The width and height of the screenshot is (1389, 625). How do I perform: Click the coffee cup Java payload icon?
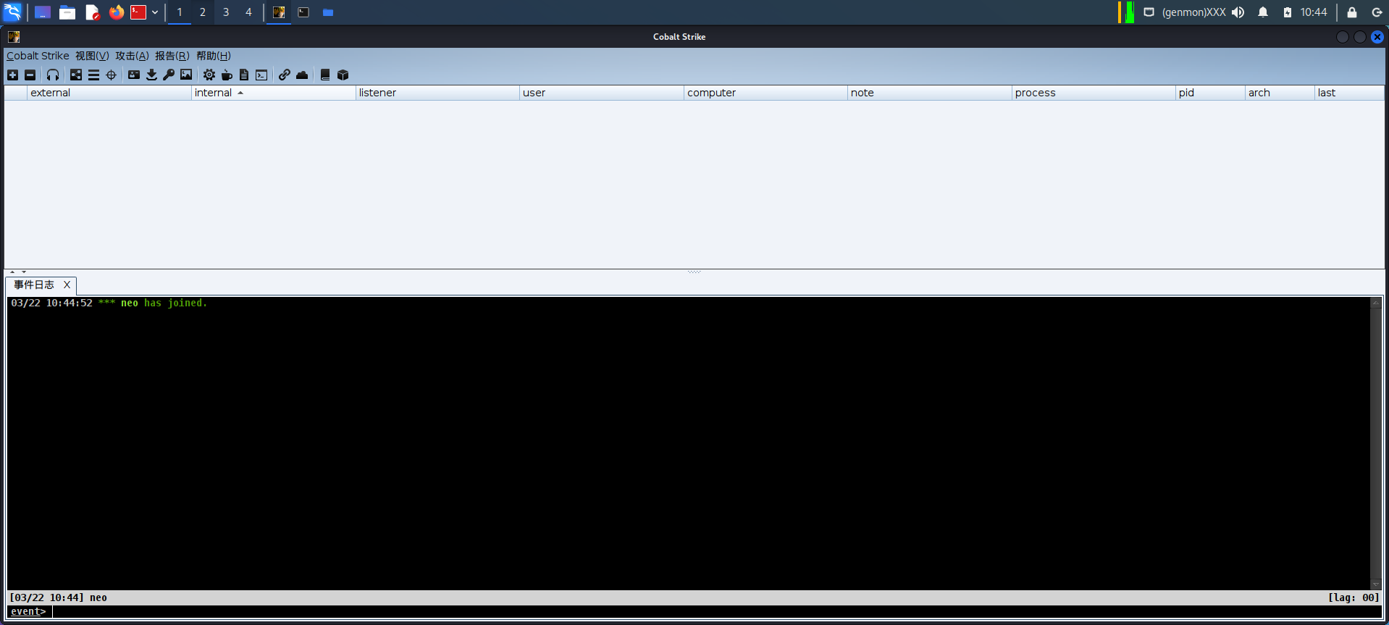(x=227, y=75)
